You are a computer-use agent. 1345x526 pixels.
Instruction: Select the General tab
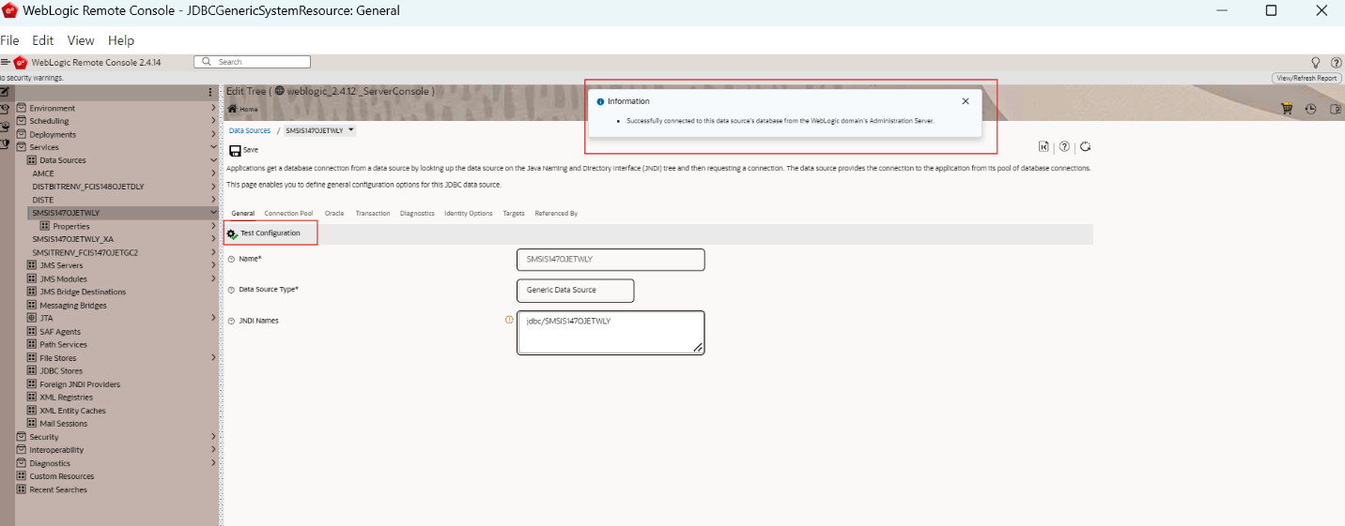point(243,214)
